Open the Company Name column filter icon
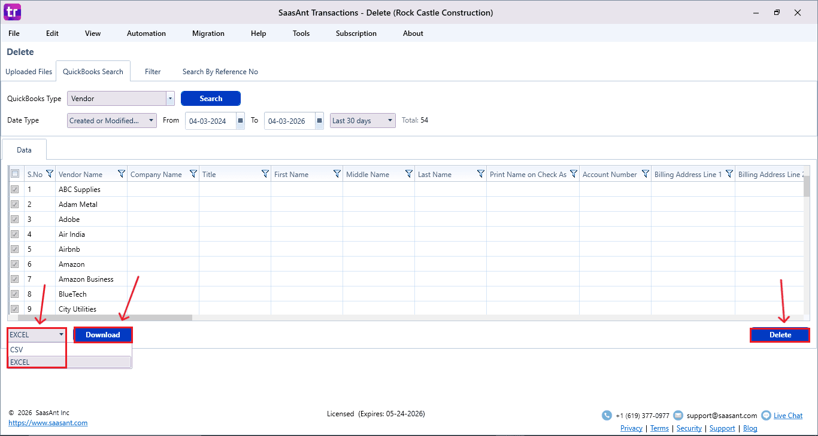This screenshot has height=436, width=818. (x=193, y=174)
